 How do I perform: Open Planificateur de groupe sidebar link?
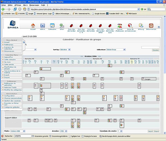point(10,68)
